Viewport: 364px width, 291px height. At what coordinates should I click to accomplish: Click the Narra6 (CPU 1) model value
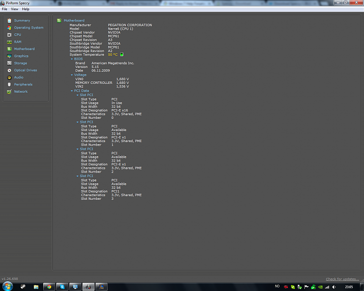click(120, 29)
